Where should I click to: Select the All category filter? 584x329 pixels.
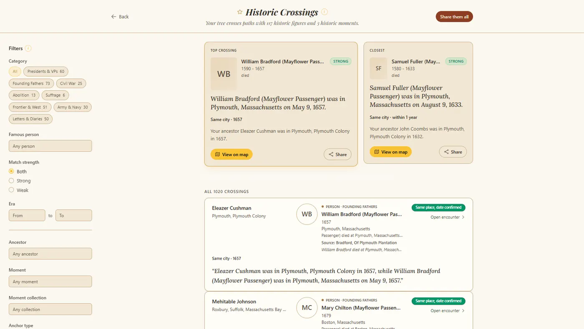(x=15, y=71)
